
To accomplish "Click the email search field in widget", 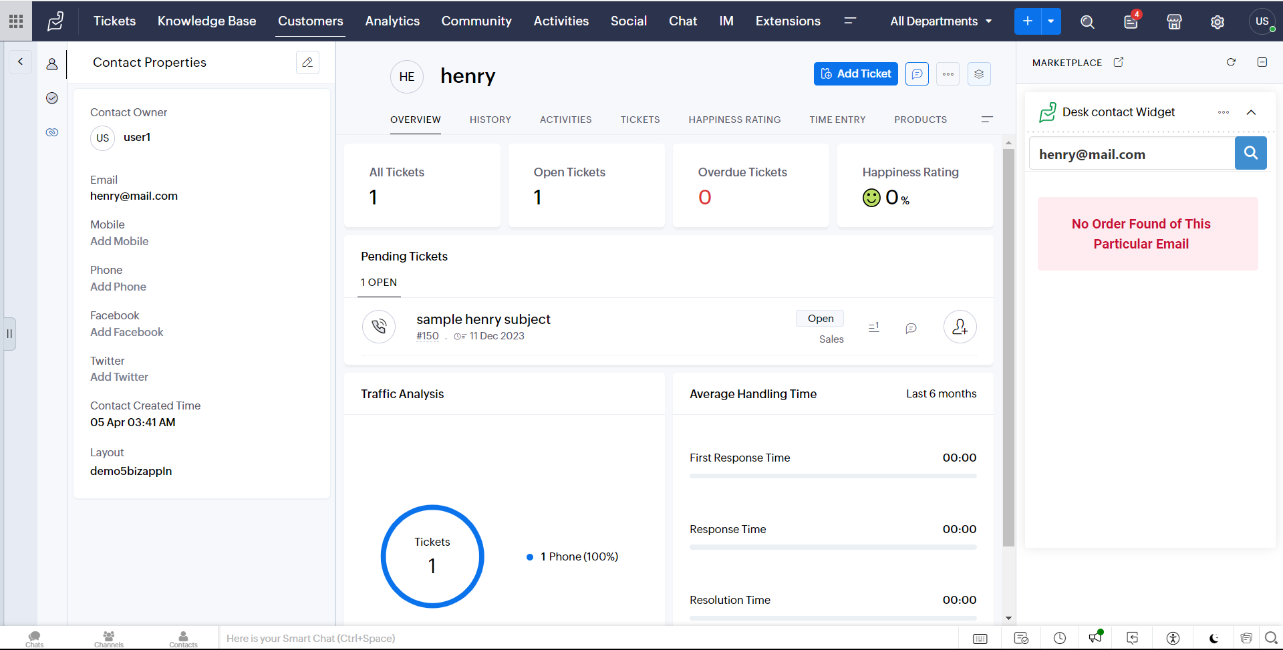I will point(1131,154).
